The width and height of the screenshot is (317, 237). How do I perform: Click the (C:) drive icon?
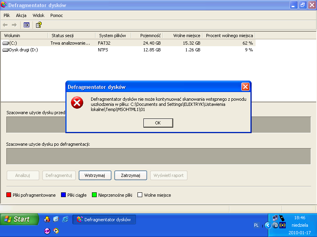point(6,43)
